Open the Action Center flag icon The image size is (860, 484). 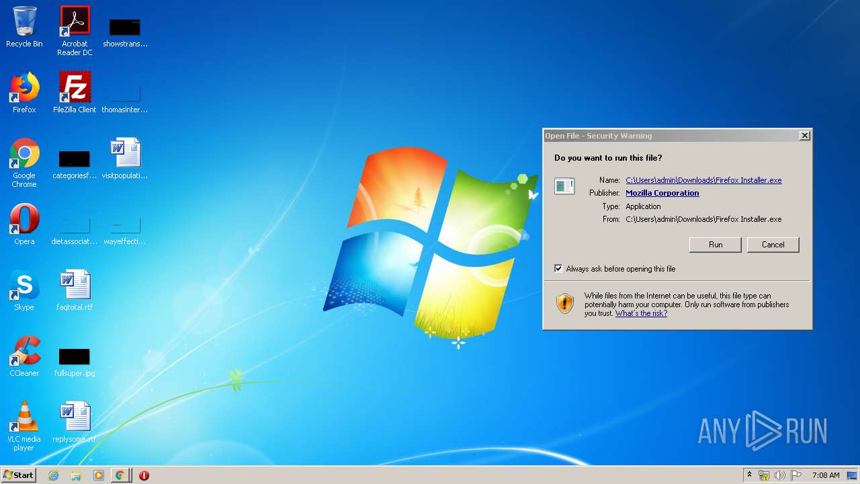[x=796, y=475]
